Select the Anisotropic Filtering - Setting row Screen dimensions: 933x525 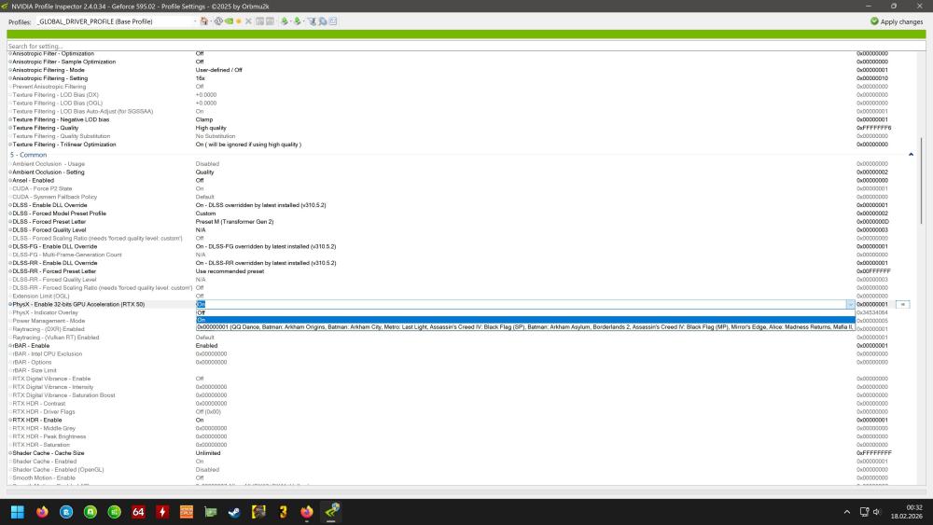coord(462,78)
